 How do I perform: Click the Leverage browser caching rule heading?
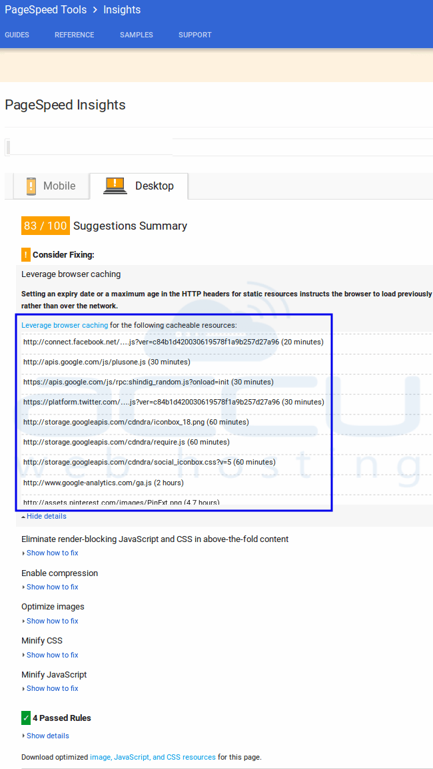click(71, 274)
